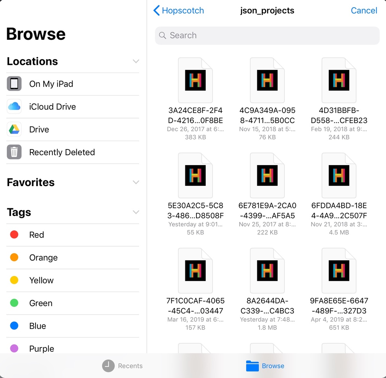Click the 1.8 MB file size text
This screenshot has width=386, height=378.
pos(267,328)
